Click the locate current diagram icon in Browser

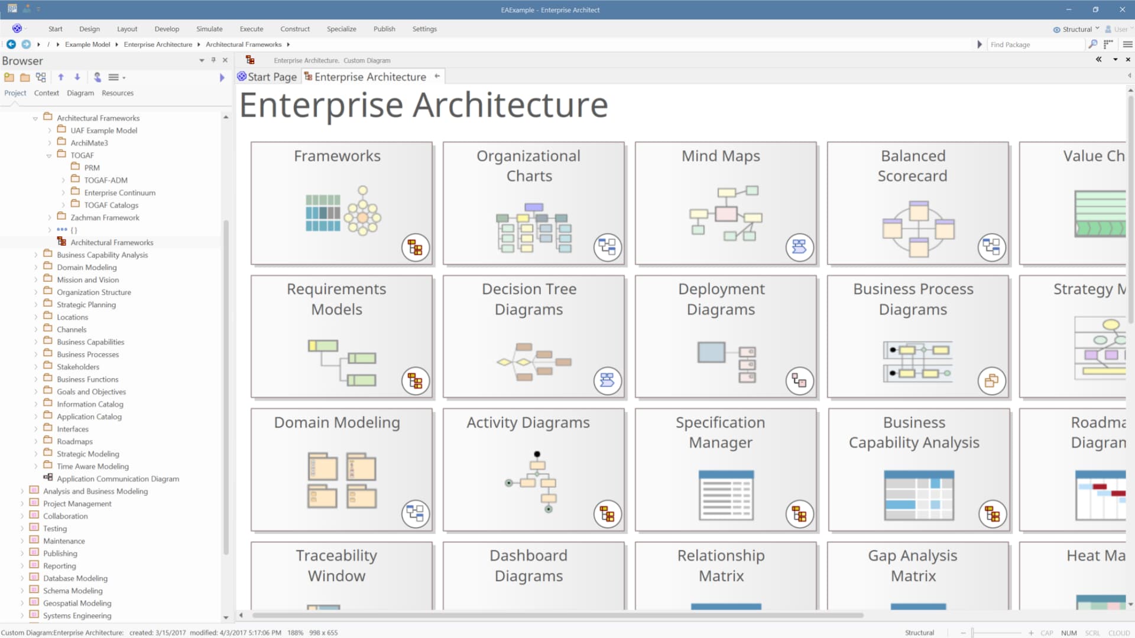tap(97, 77)
